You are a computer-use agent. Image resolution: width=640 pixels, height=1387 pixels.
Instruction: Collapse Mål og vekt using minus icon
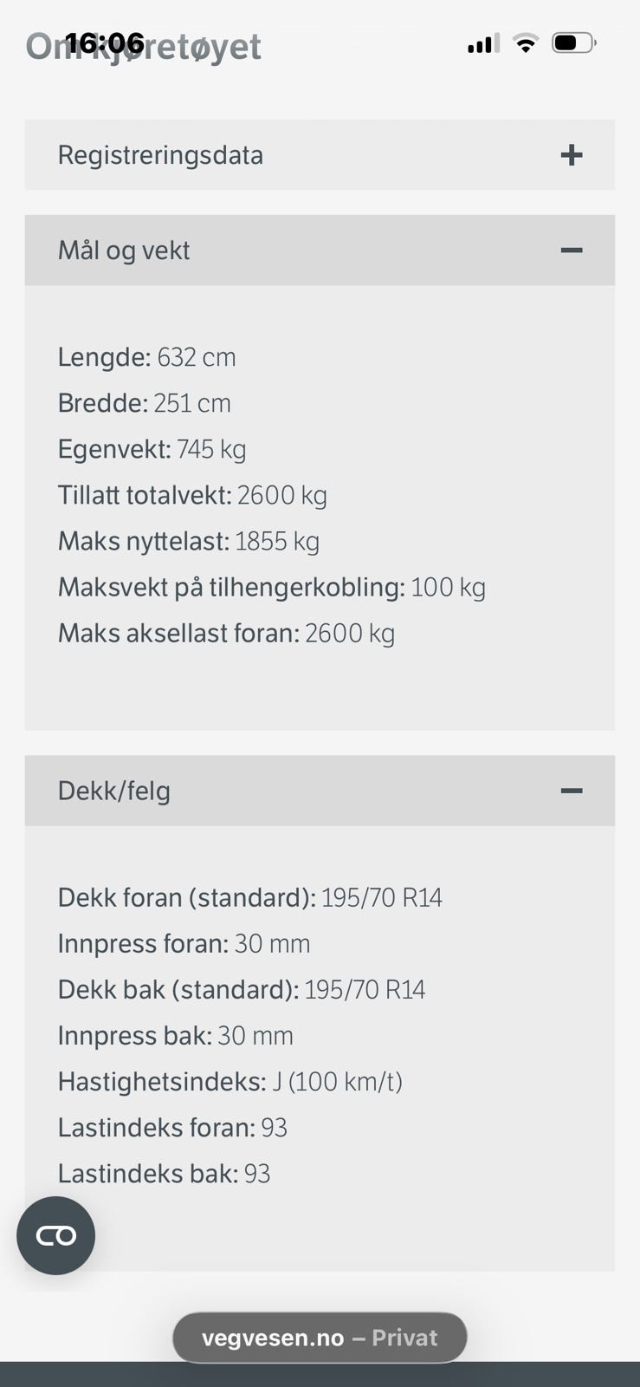(x=571, y=251)
